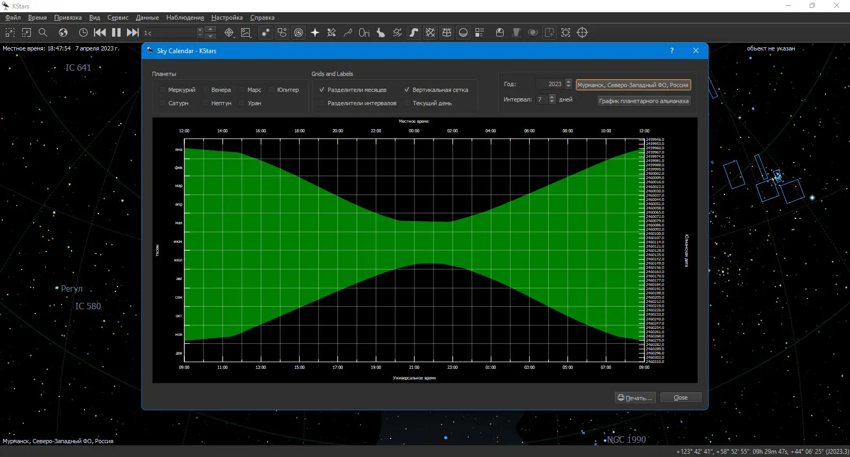Increase the time step with the up arrow
Image resolution: width=850 pixels, height=457 pixels.
point(210,29)
